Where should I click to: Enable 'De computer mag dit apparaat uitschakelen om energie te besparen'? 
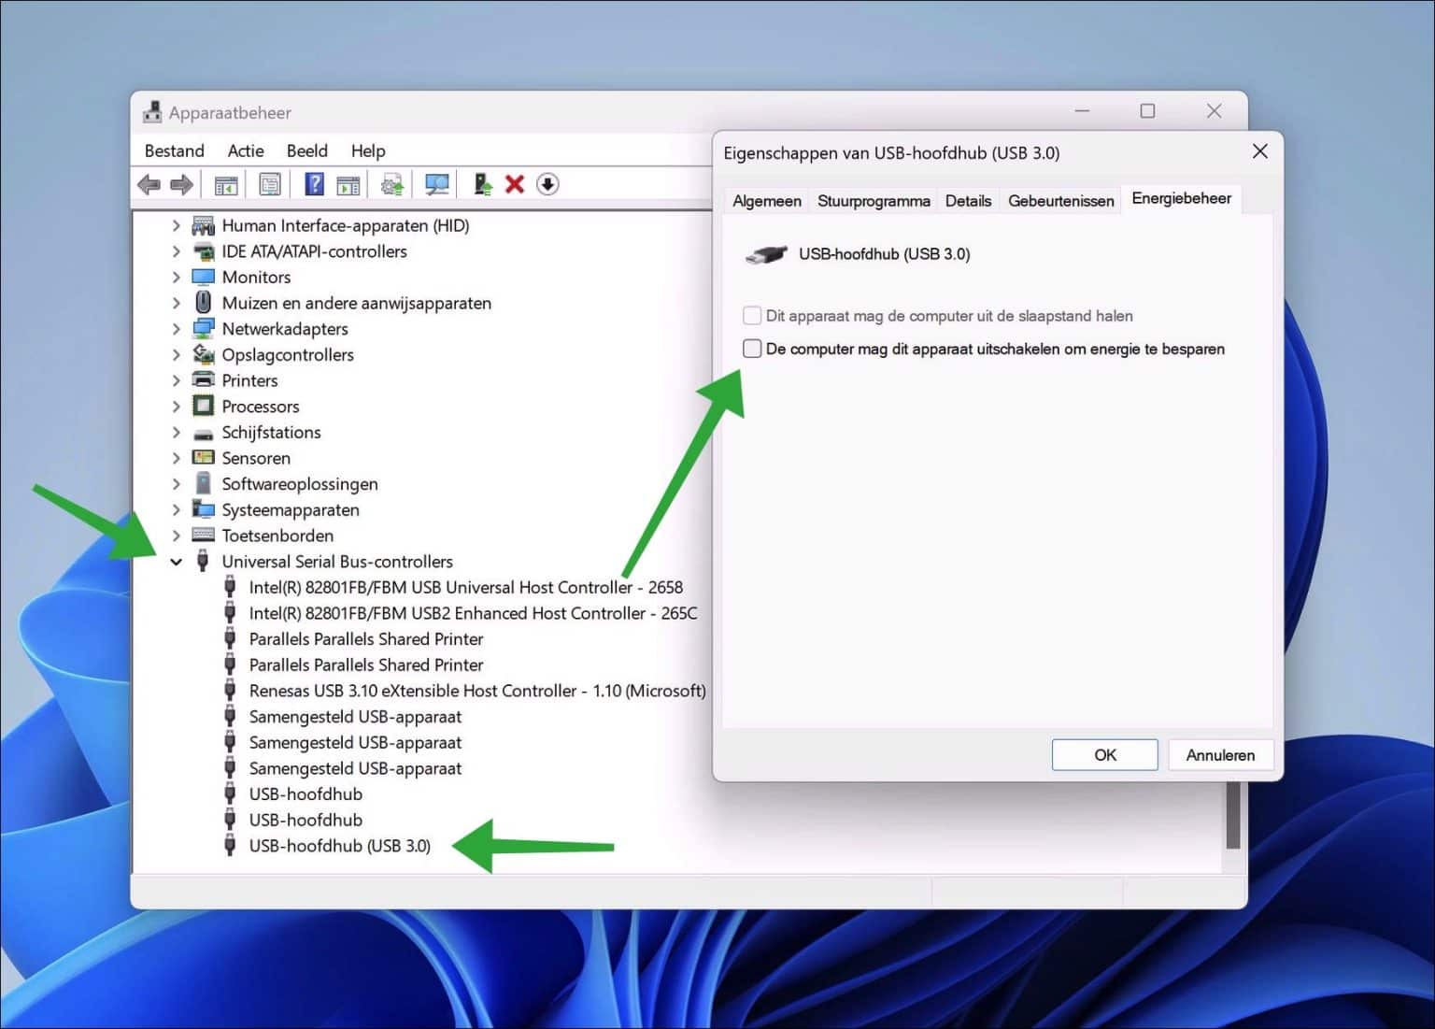752,349
